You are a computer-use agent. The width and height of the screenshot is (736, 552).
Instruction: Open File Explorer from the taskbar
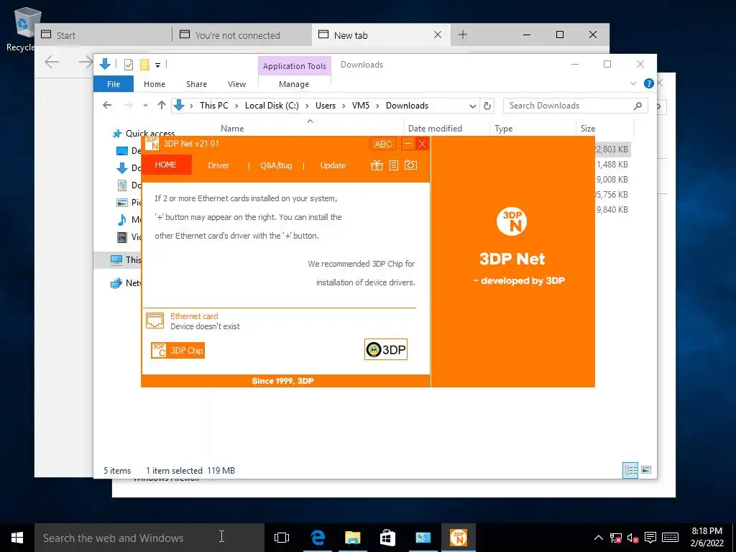tap(352, 538)
